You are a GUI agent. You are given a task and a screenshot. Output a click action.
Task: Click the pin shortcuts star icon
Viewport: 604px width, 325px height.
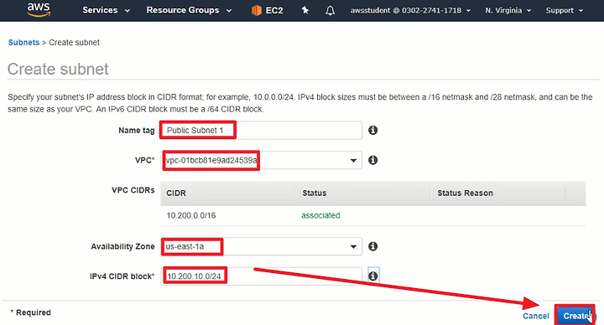[305, 10]
